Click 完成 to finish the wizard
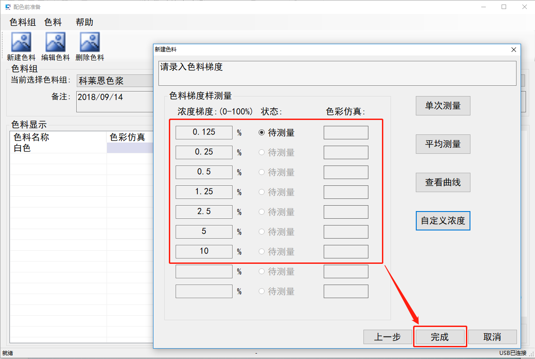This screenshot has width=535, height=359. pyautogui.click(x=440, y=337)
